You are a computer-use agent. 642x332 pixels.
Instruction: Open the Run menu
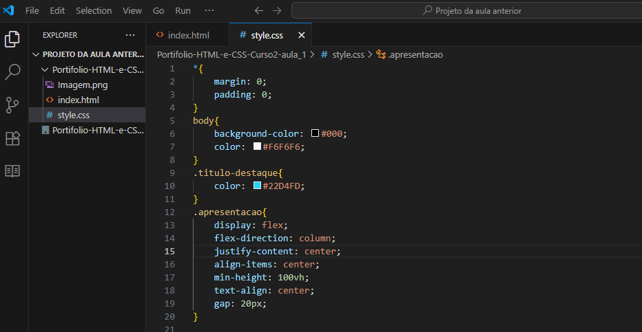coord(183,10)
